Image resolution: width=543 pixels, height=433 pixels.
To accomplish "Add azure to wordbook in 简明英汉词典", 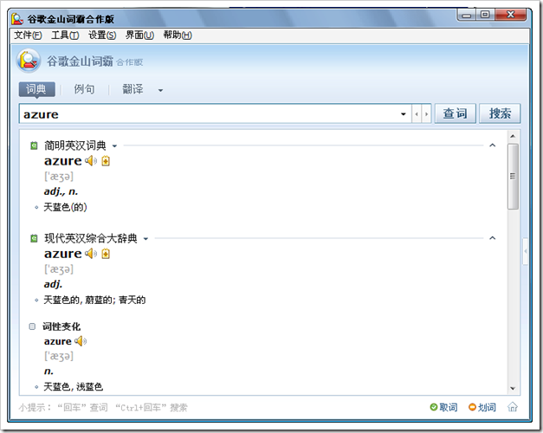I will coord(106,161).
